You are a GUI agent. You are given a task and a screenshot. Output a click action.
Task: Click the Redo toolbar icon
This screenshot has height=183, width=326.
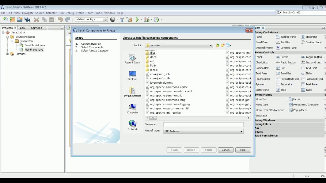point(68,20)
